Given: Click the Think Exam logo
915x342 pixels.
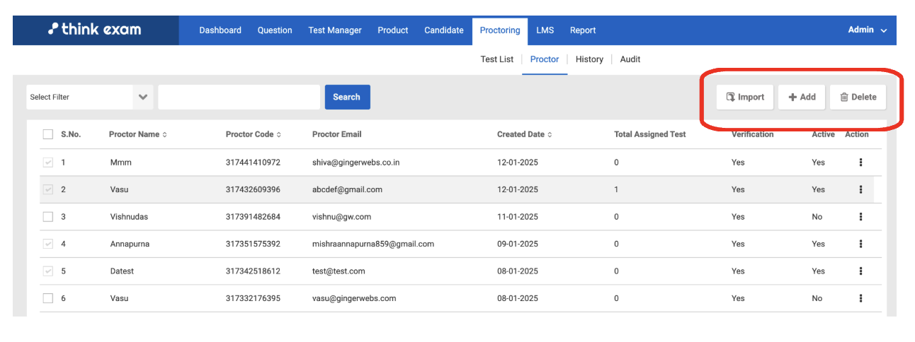Looking at the screenshot, I should [95, 30].
